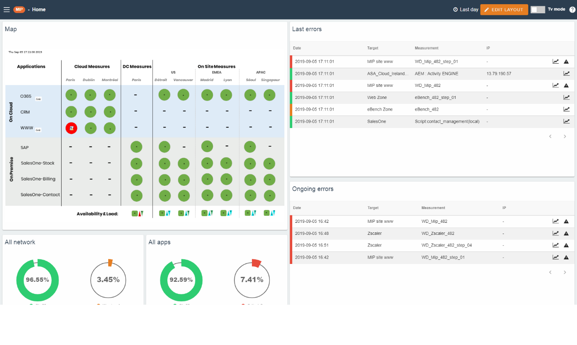Click warning icon for WD_Mip_482_step_01 last error
This screenshot has height=345, width=577.
566,62
